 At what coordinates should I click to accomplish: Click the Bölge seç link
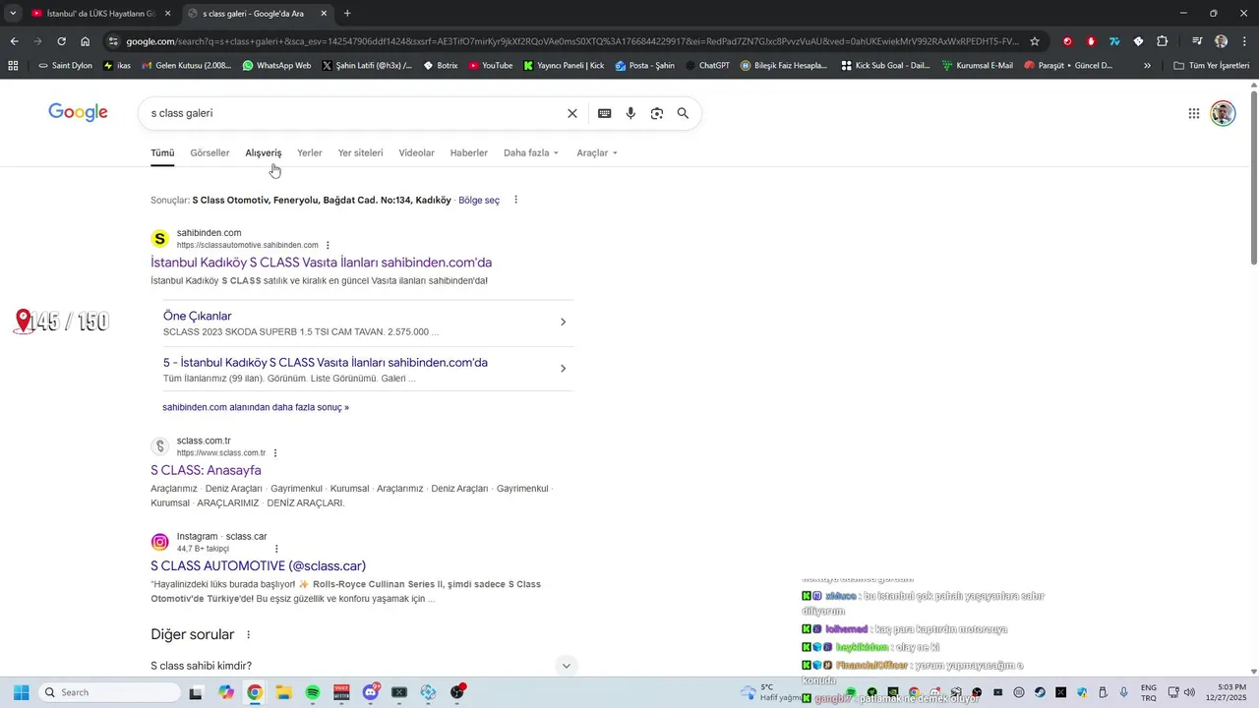click(479, 200)
